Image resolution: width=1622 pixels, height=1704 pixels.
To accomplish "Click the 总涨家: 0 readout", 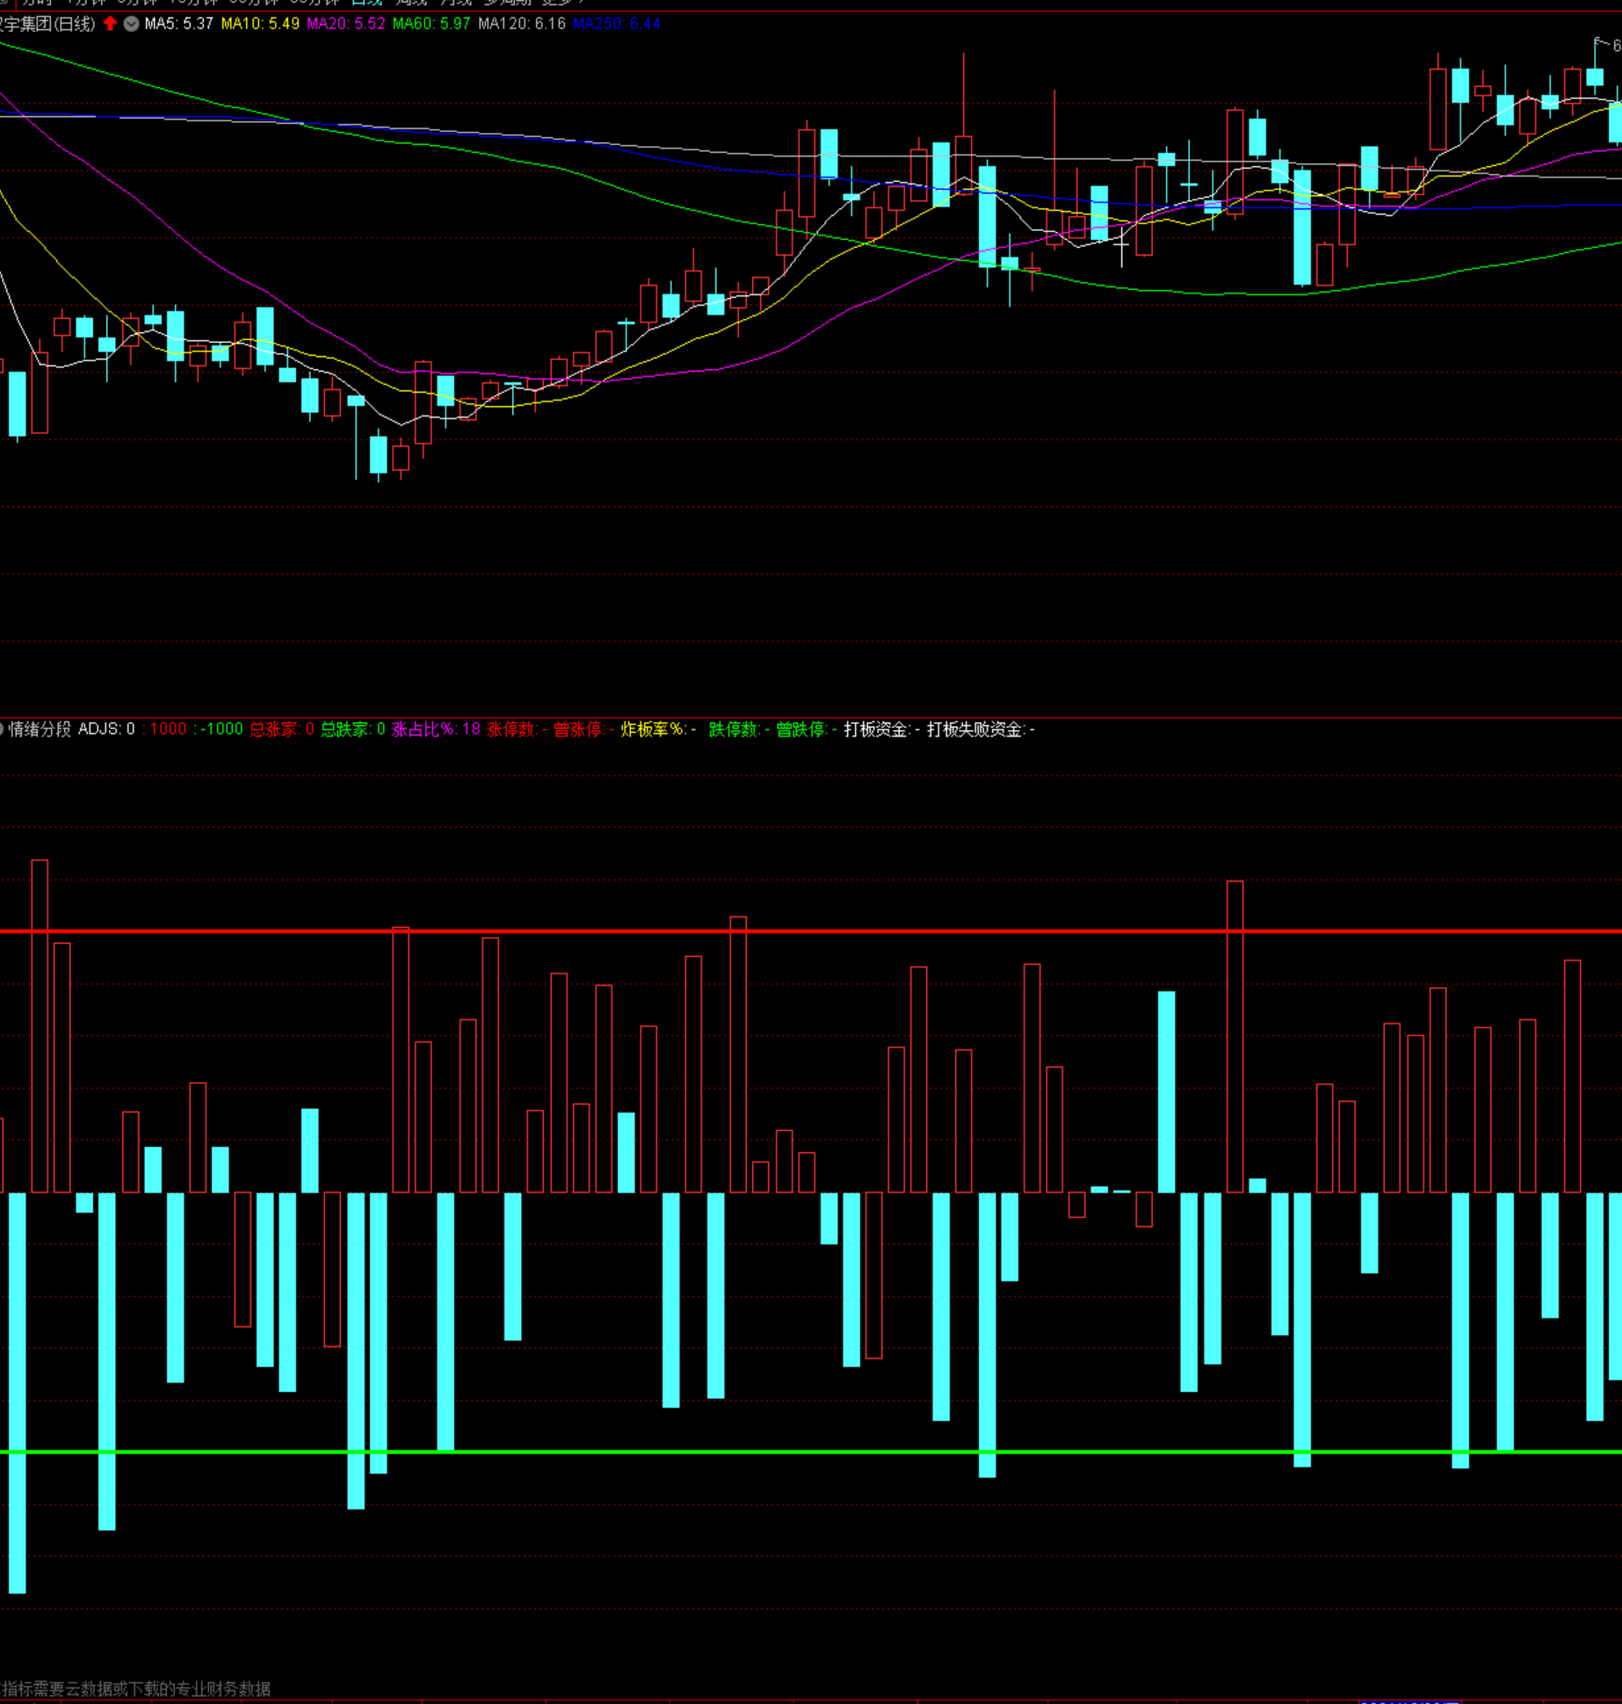I will pyautogui.click(x=282, y=729).
